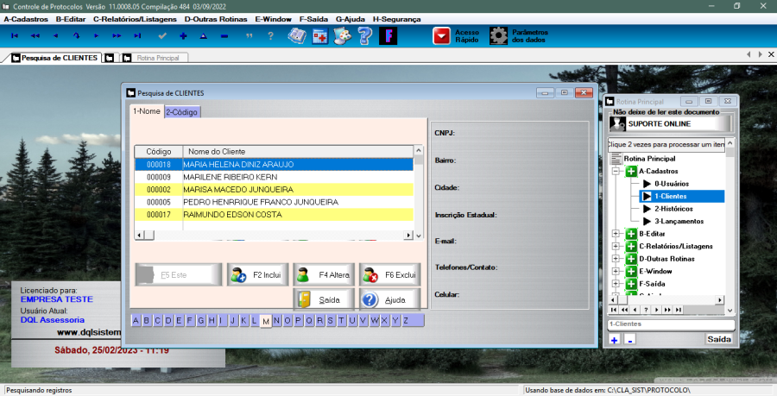
Task: Select 2-Históricos in routine tree
Action: point(673,209)
